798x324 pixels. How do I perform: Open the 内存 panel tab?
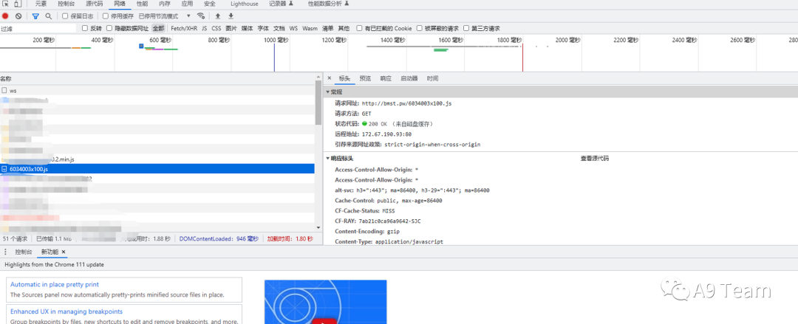(164, 4)
